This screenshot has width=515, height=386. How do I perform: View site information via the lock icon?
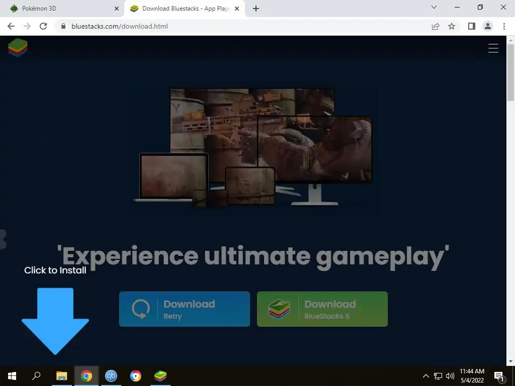point(63,26)
